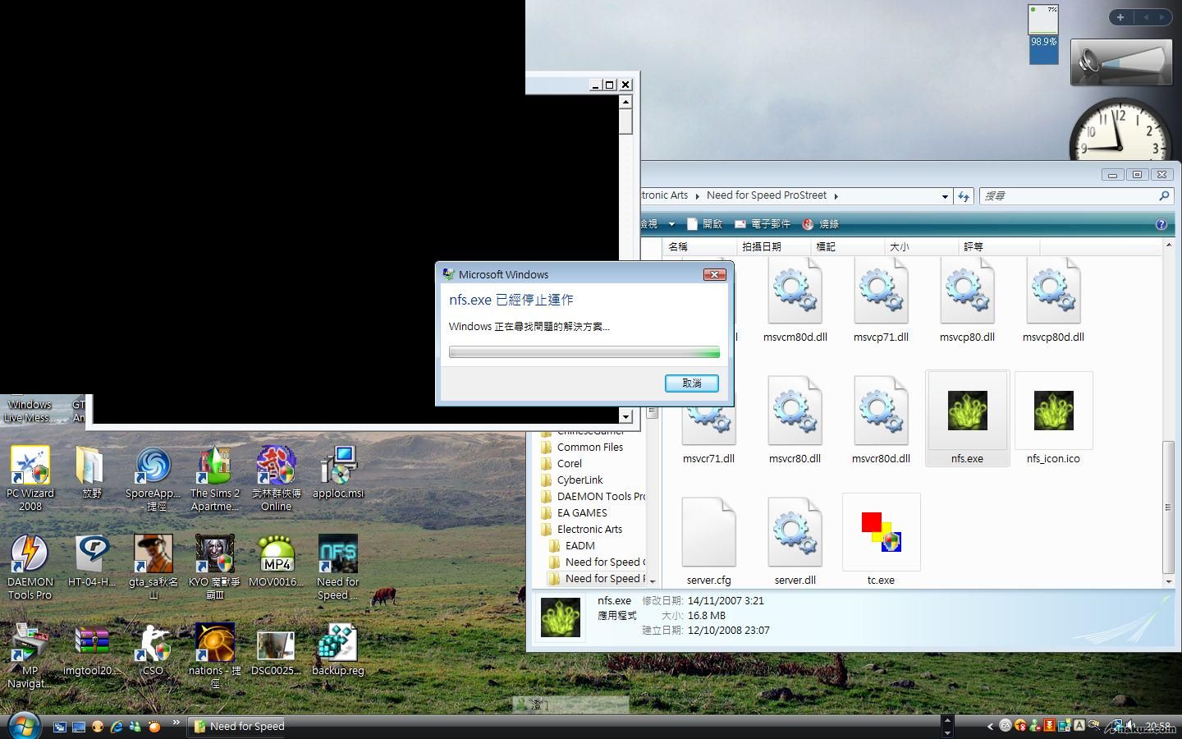Select the imgtool20 archive on desktop
The width and height of the screenshot is (1182, 739).
(92, 649)
